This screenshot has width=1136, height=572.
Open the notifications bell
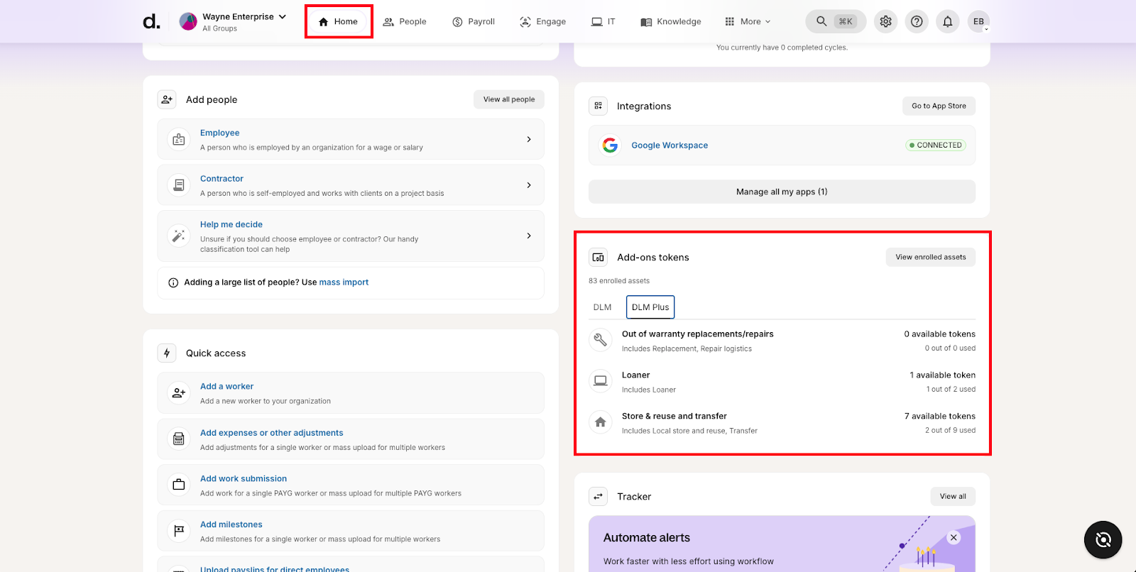948,21
